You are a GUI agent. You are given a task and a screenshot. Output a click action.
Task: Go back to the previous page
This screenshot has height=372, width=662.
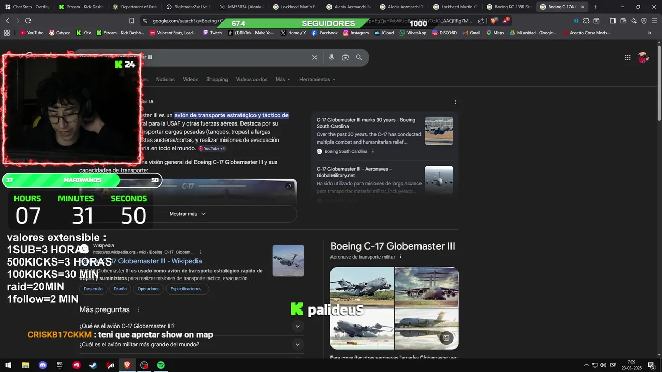(x=7, y=21)
